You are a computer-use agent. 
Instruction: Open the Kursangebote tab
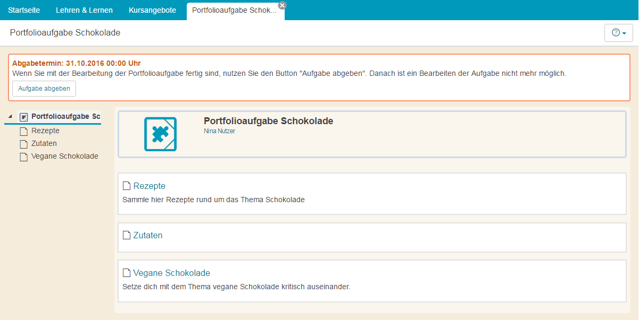tap(152, 10)
